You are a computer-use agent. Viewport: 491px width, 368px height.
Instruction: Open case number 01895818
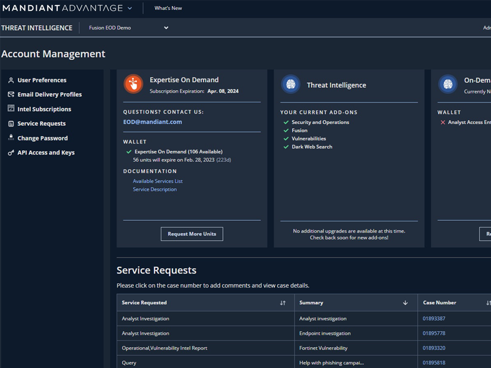(434, 362)
